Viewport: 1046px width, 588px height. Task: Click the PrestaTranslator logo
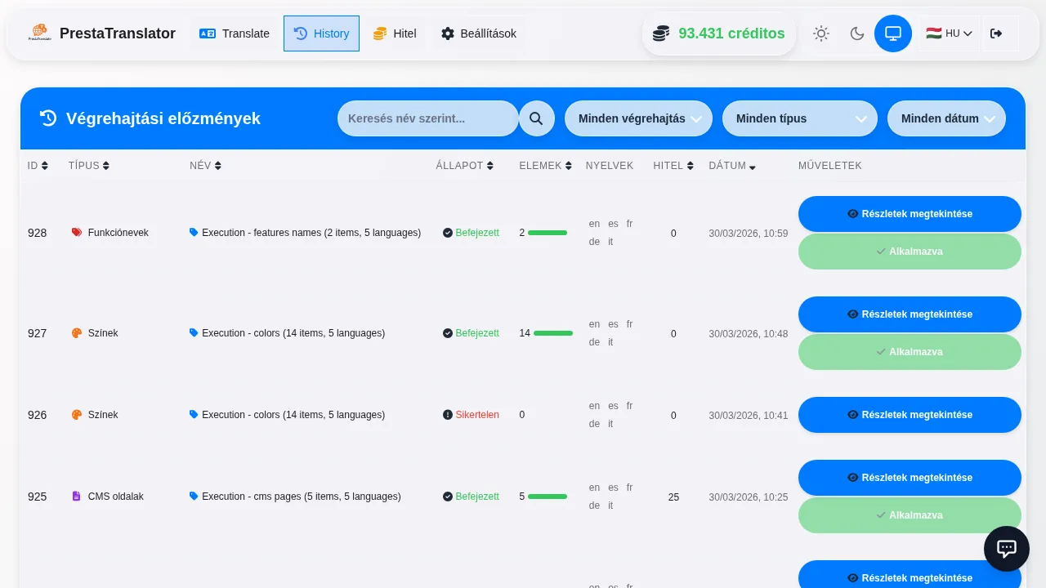tap(39, 33)
